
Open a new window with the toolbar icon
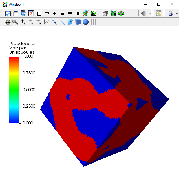16,13
